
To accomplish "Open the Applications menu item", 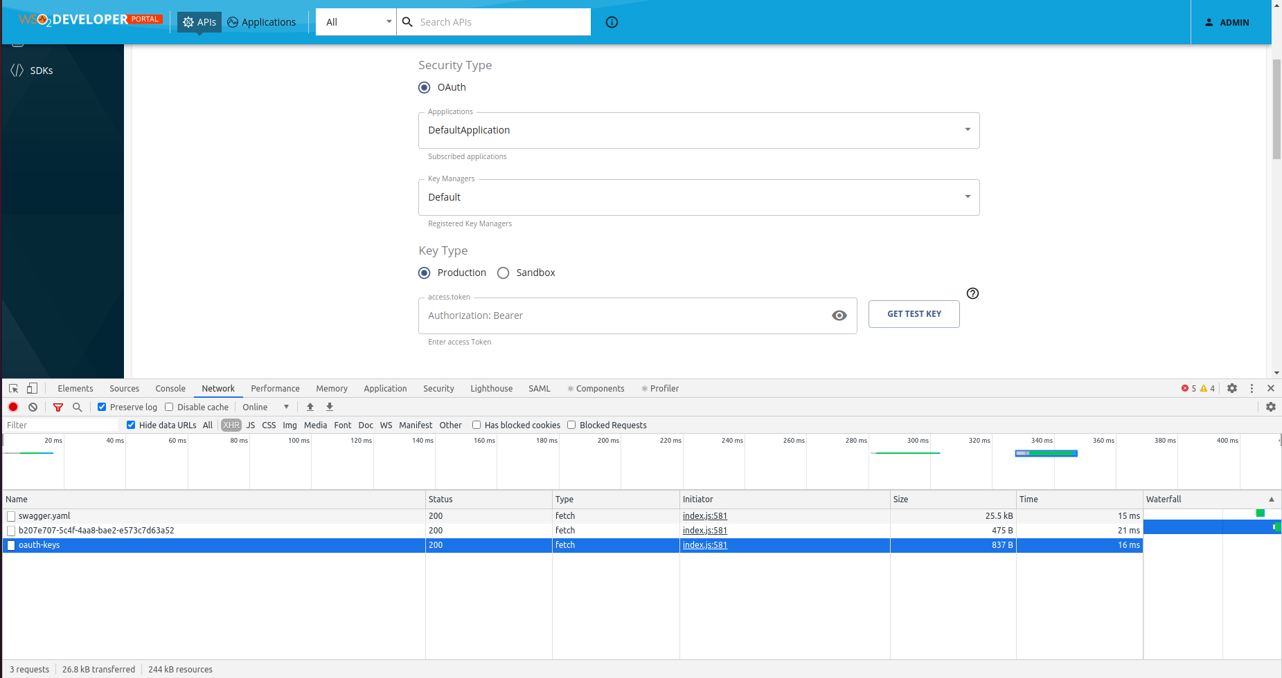I will tap(262, 22).
